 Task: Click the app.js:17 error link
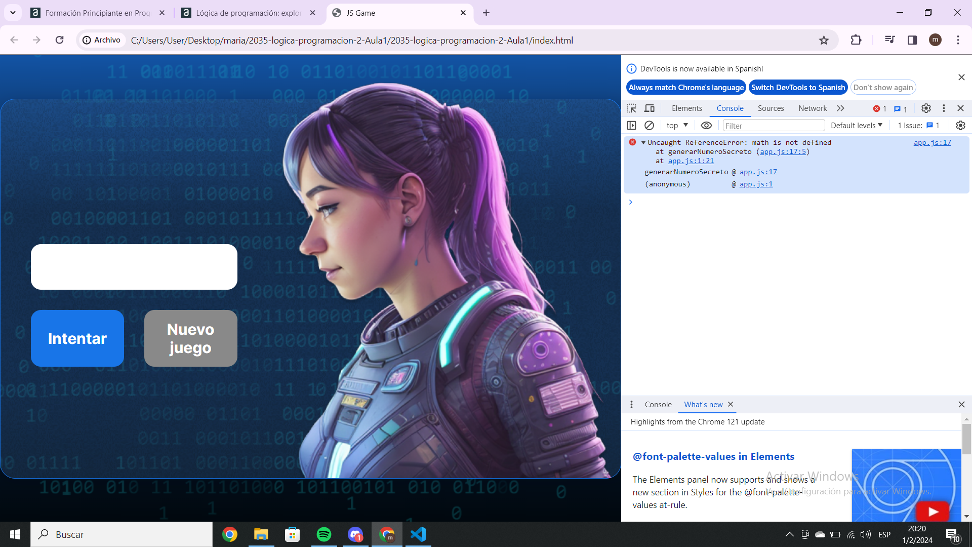(x=933, y=142)
